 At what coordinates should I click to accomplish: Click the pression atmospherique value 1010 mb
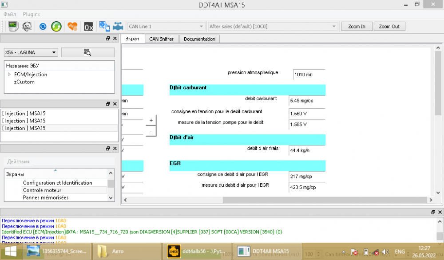(309, 75)
